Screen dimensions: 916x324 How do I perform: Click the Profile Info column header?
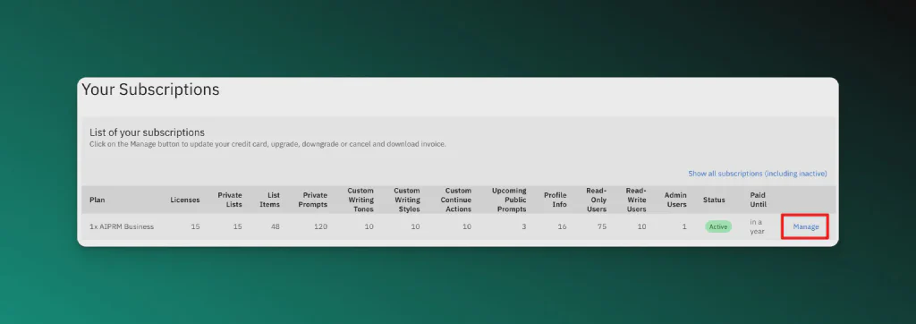(556, 200)
